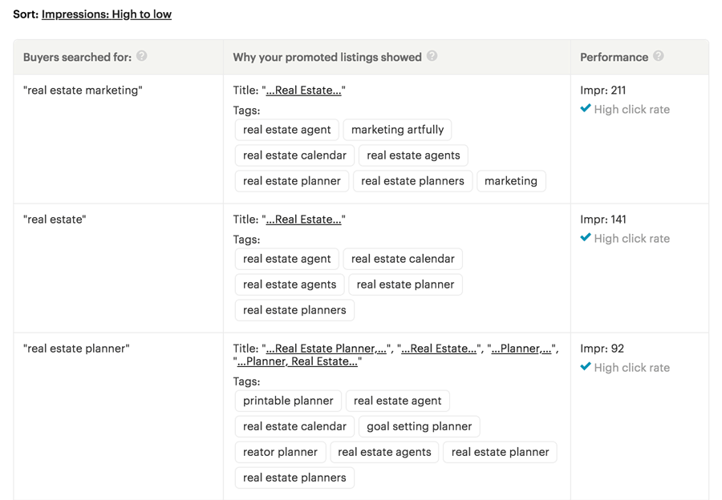Select "real estate calendar" tag in planner search row

(x=294, y=426)
